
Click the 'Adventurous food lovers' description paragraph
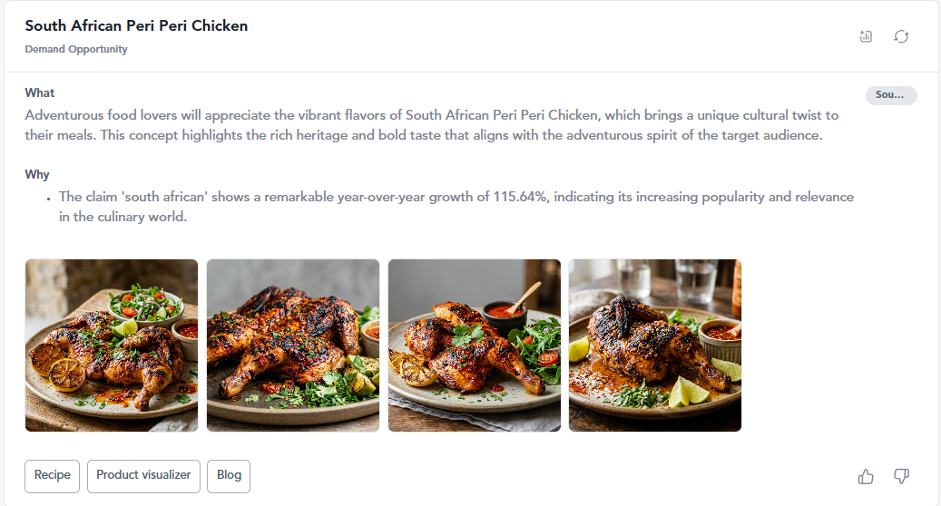[432, 125]
